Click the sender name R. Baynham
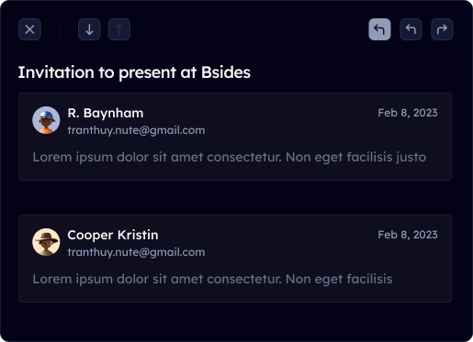 point(106,113)
